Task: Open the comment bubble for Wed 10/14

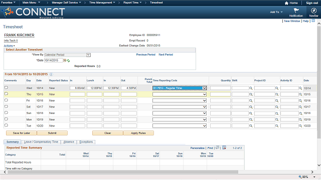Action: click(6, 87)
